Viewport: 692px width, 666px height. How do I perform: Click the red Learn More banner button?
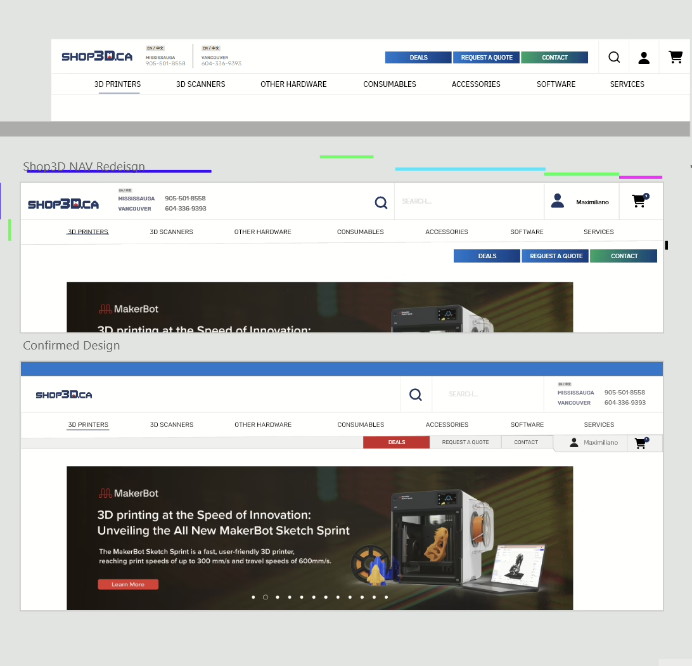click(128, 584)
